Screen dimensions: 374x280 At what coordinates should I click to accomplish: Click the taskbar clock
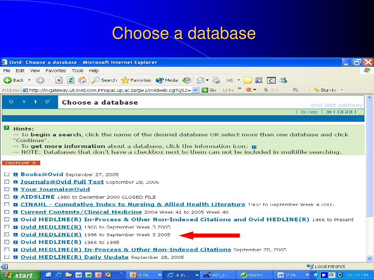(x=357, y=275)
